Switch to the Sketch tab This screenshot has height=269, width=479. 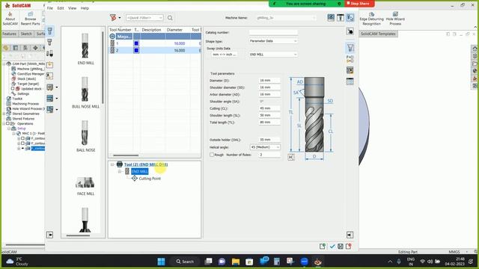tap(26, 34)
